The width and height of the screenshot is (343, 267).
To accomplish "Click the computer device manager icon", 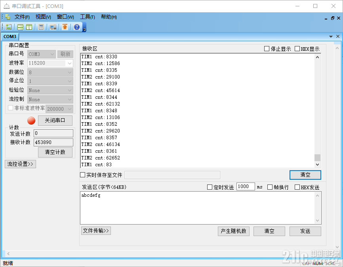I will pos(53,27).
